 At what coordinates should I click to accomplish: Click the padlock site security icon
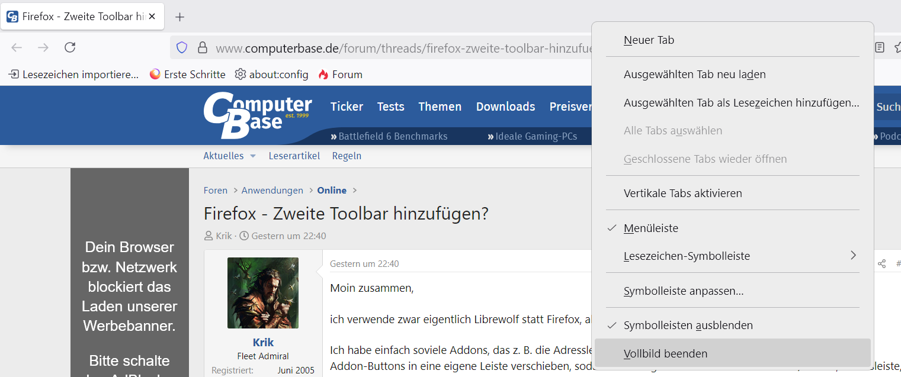click(203, 47)
